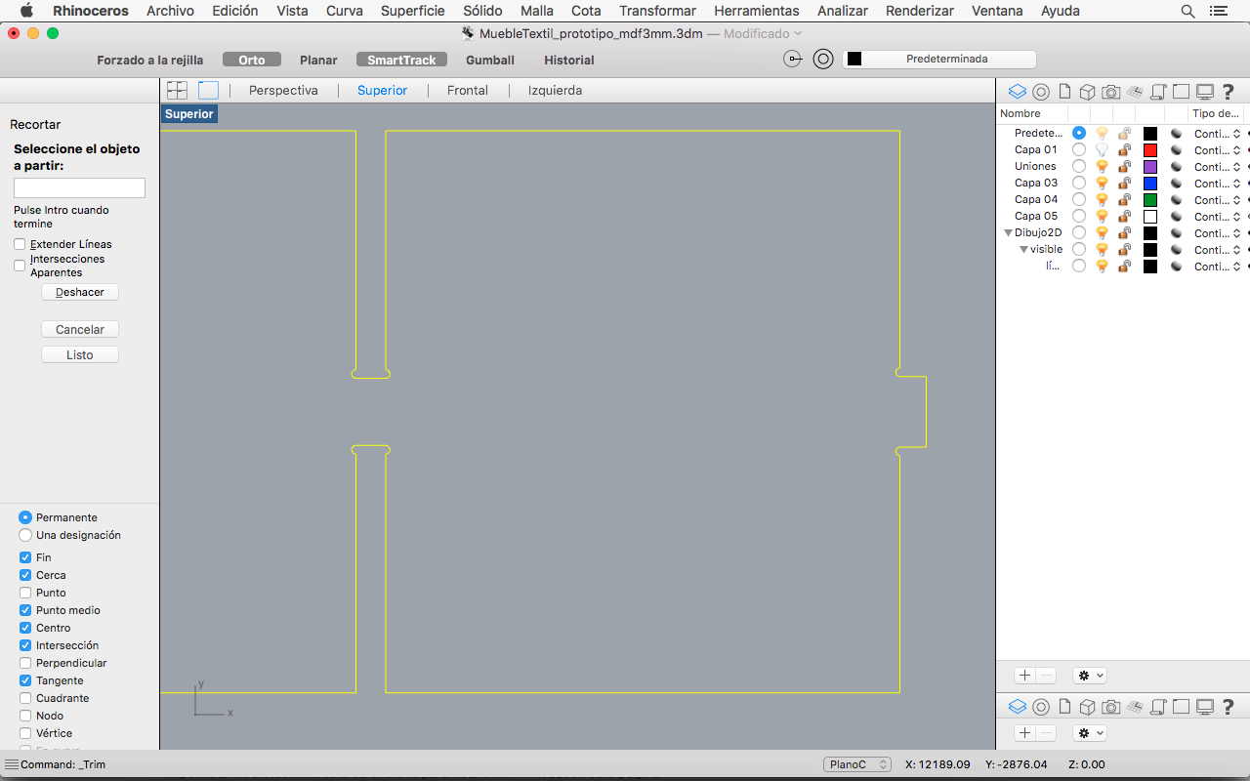1250x781 pixels.
Task: Switch to four-viewport layout icon
Action: click(x=177, y=90)
